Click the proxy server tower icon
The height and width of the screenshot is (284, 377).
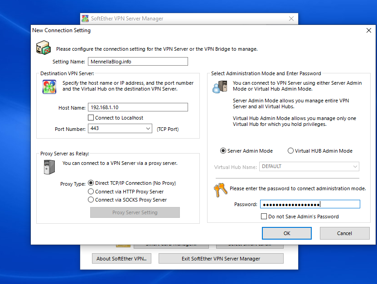coord(49,167)
